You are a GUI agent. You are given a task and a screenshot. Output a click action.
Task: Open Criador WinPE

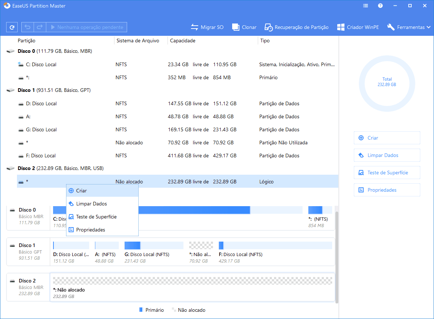pos(358,27)
